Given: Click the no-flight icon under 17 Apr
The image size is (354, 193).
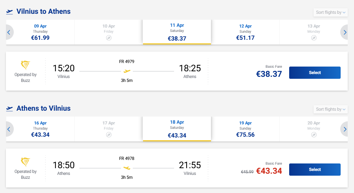Looking at the screenshot, I should point(108,135).
